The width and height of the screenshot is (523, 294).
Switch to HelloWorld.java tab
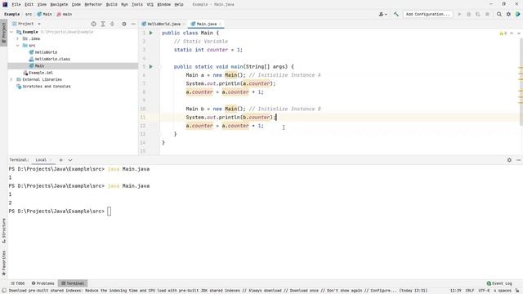click(x=163, y=24)
